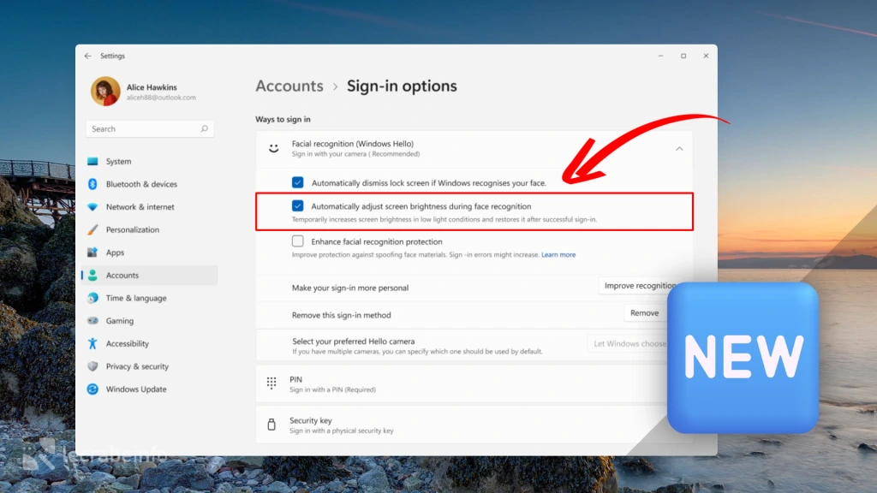Screen dimensions: 877x493
Task: Click the email aliceh88@outlook.com text
Action: tap(161, 98)
